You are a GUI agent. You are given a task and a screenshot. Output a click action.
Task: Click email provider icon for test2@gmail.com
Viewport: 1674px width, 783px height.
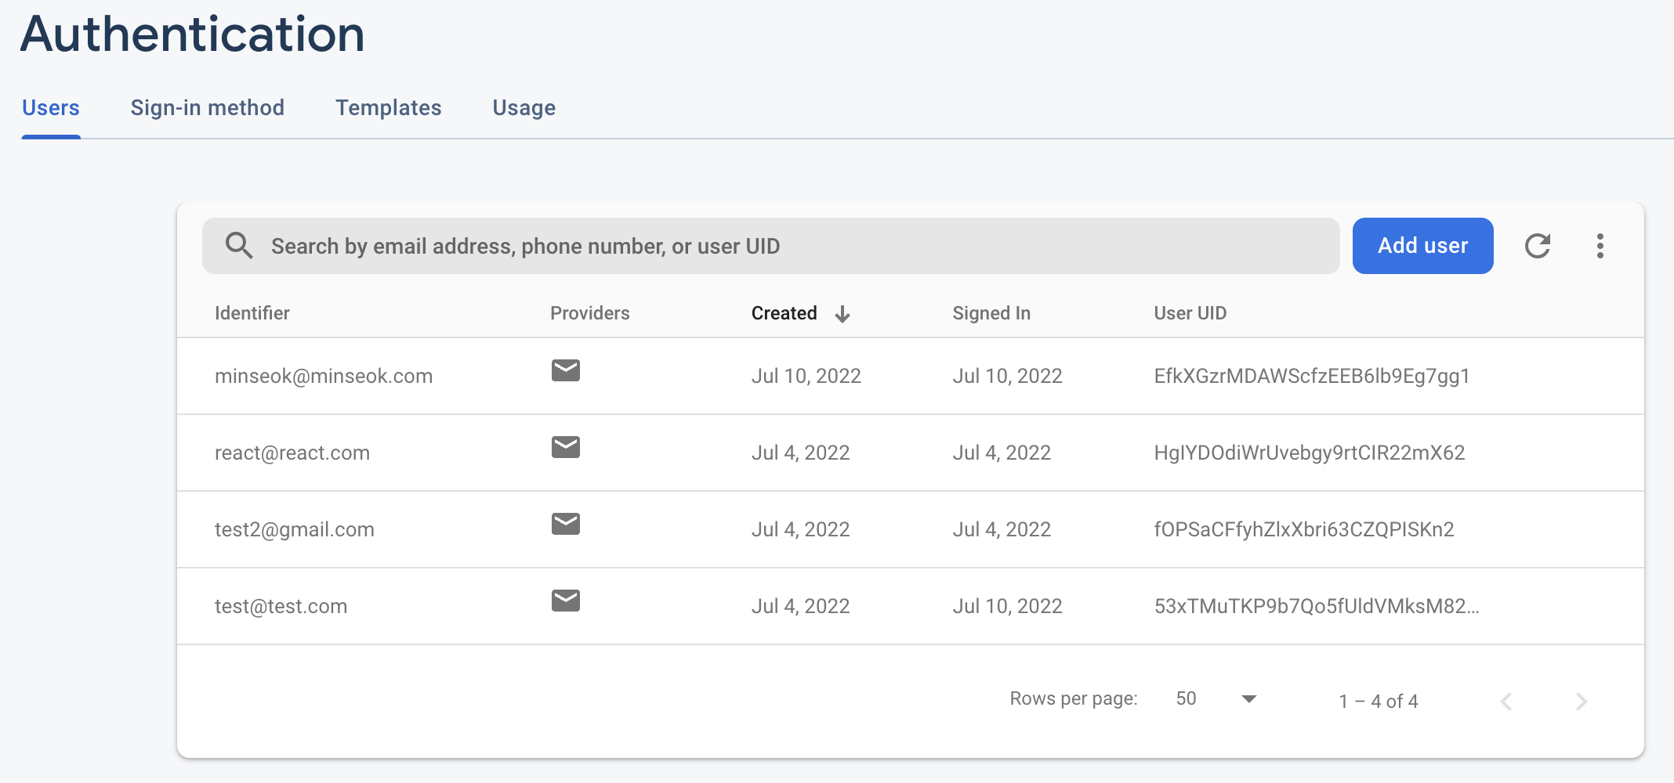(x=565, y=524)
